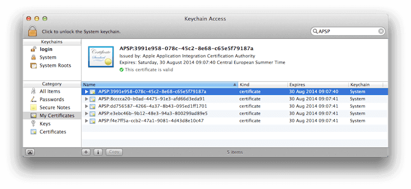This screenshot has height=189, width=411.
Task: Click the certificate icon on the APSP:3991e958 row
Action: [92, 92]
